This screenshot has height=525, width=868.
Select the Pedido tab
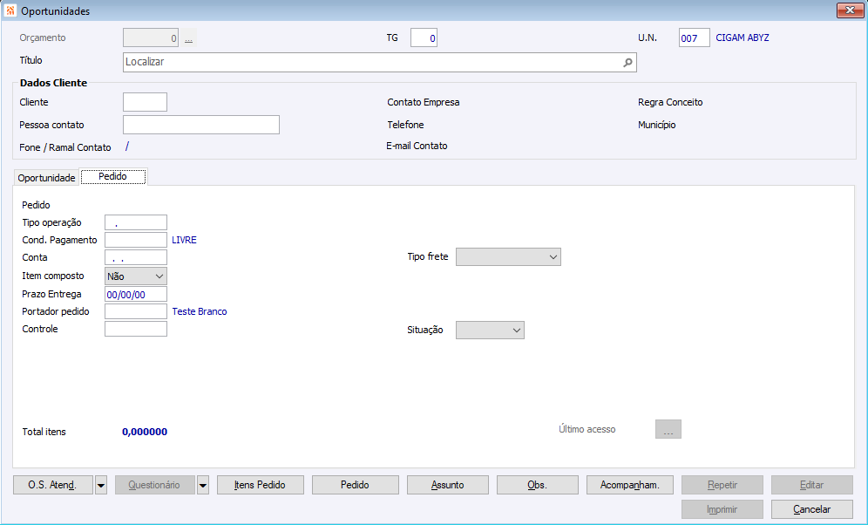click(113, 176)
